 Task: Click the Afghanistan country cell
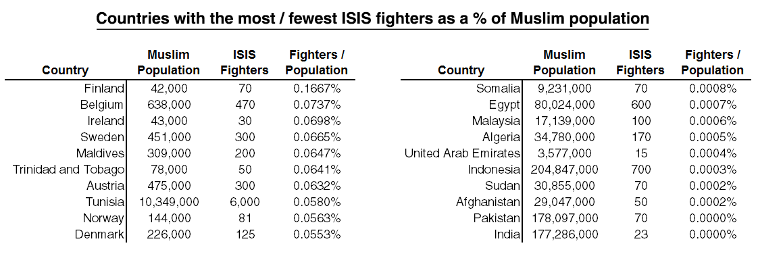tap(488, 202)
